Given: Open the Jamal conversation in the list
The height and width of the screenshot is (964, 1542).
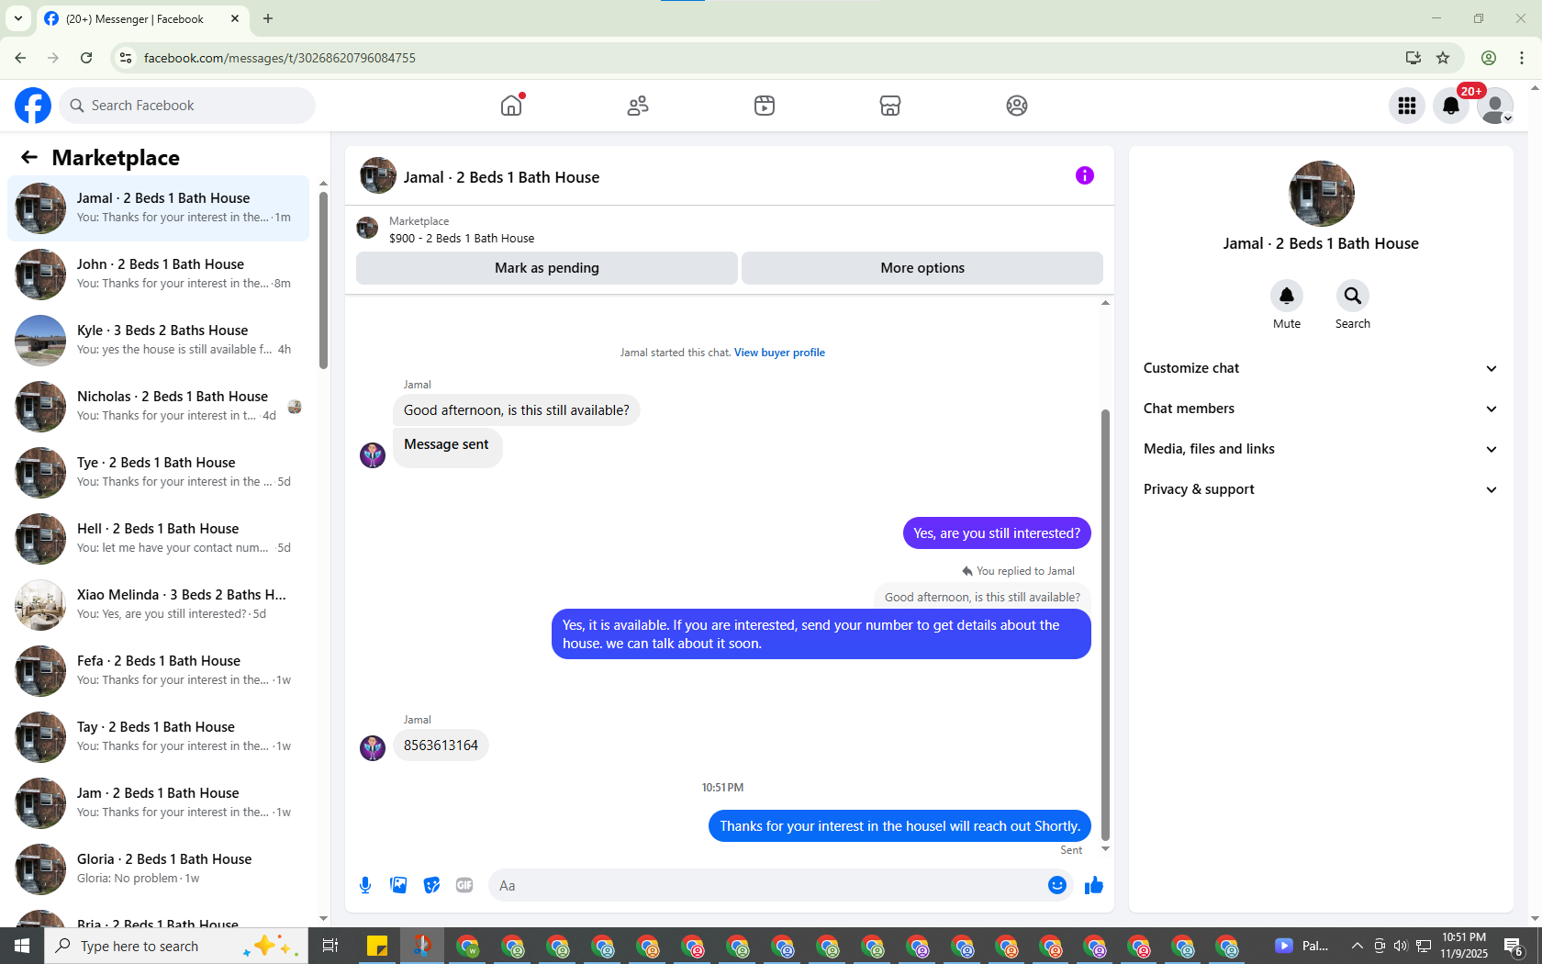Looking at the screenshot, I should (158, 208).
